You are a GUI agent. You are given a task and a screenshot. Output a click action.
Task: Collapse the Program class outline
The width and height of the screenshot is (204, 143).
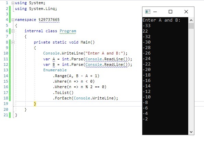[13, 31]
